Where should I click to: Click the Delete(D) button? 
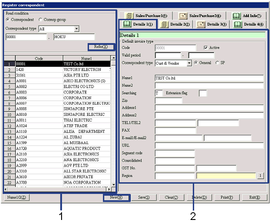coord(199,198)
